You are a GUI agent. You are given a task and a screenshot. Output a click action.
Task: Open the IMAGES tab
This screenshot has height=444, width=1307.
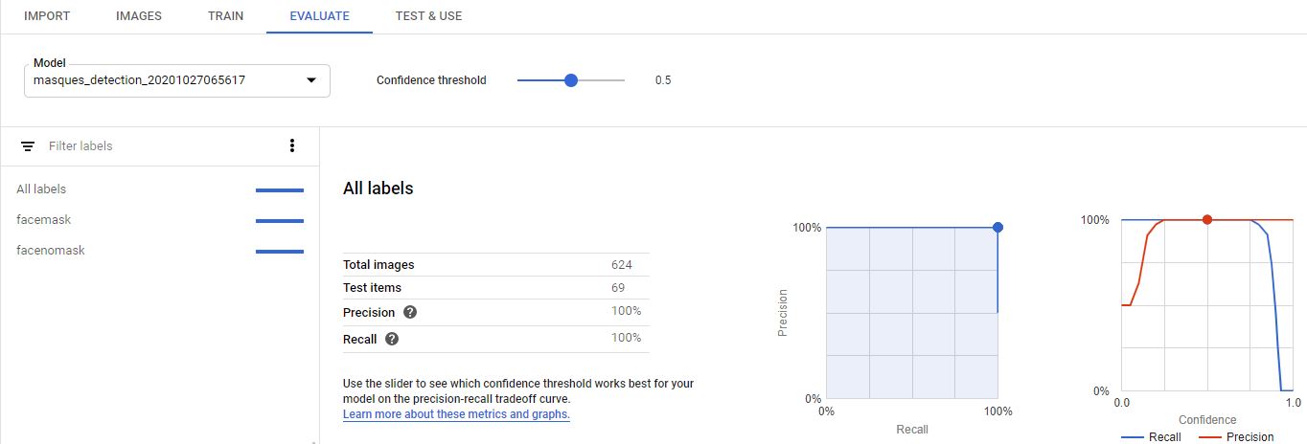[138, 16]
